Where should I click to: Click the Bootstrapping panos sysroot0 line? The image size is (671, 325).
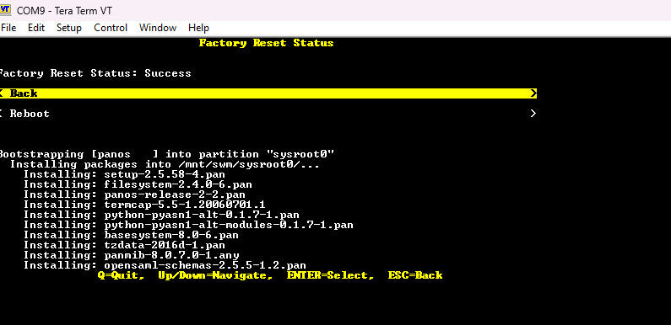point(166,154)
